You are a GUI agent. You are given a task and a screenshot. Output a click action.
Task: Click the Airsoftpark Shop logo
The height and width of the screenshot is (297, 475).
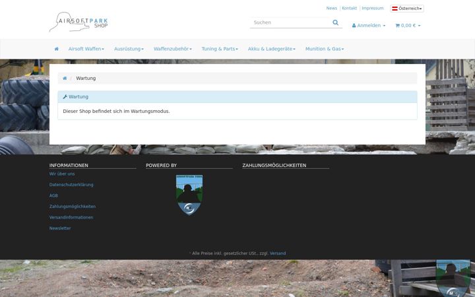pyautogui.click(x=79, y=22)
